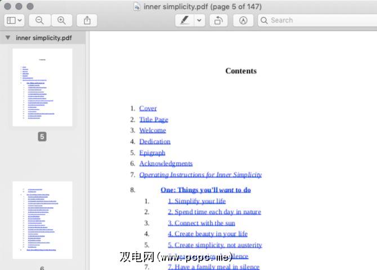Screen dimensions: 377x270
Task: Collapse the inner simplicity.pdf disclosure triangle
Action: point(7,38)
